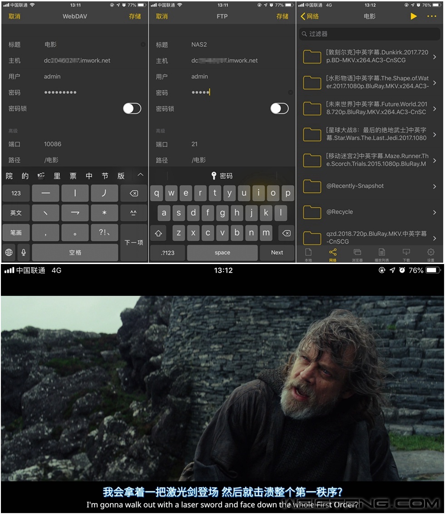
Task: Expand the Chinese keyboard candidate bar arrow
Action: click(140, 175)
